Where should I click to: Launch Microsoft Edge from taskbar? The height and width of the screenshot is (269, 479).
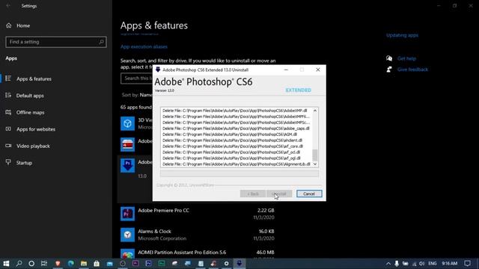pos(70,264)
